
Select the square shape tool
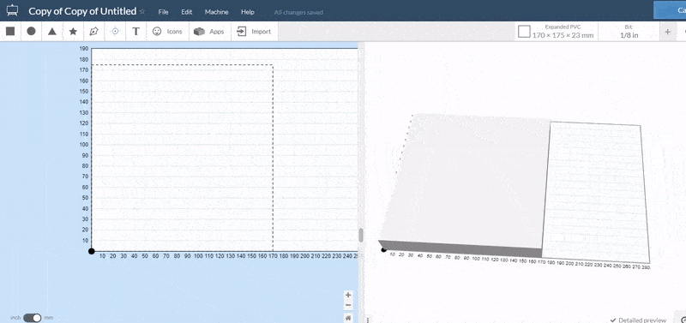tap(10, 32)
